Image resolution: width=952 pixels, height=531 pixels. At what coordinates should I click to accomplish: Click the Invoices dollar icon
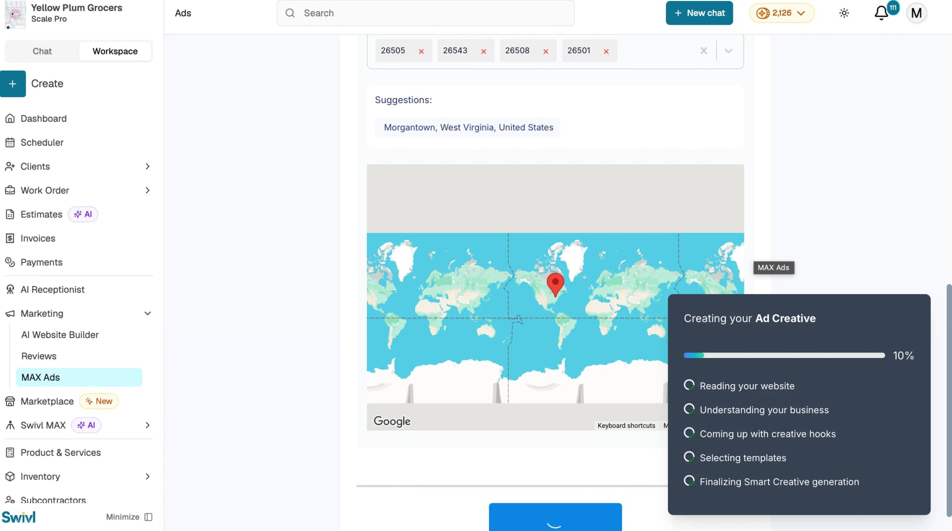(10, 238)
